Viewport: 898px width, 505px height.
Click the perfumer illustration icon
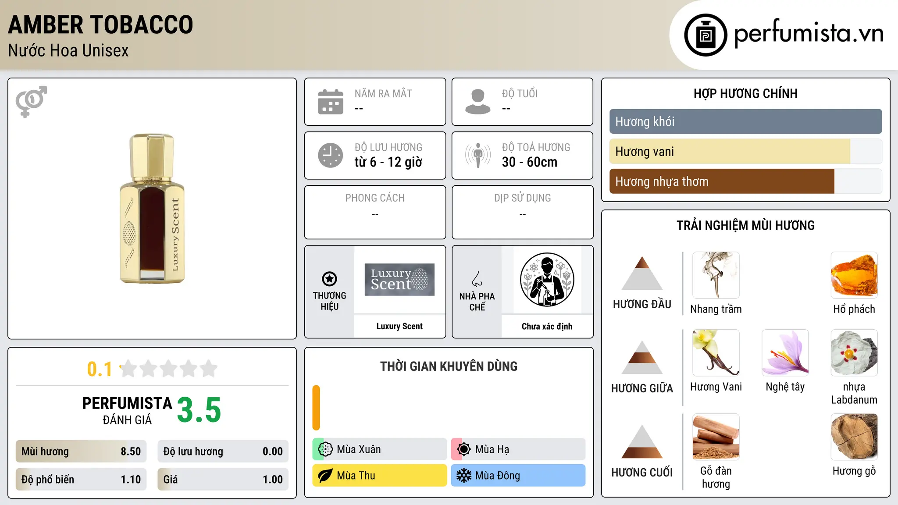click(547, 280)
